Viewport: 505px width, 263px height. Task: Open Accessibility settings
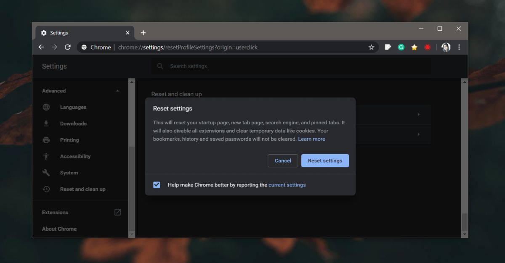(75, 156)
